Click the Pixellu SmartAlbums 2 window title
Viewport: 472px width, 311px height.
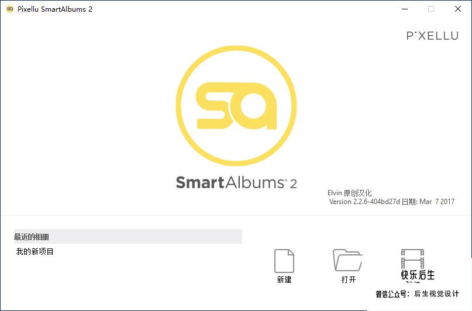[x=55, y=9]
